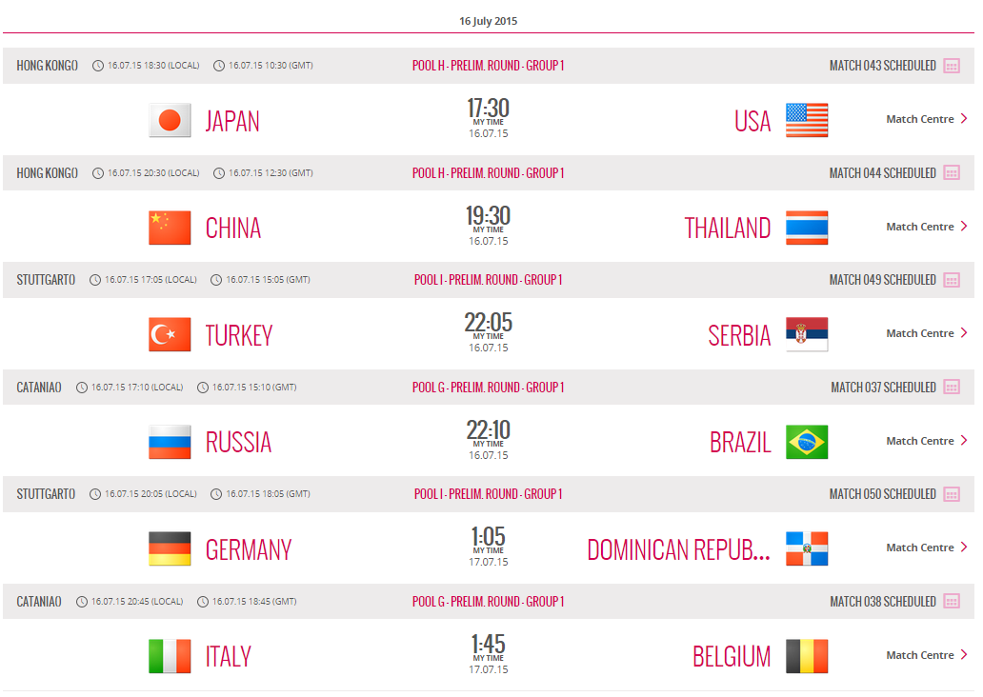
Task: Click Pool G label for Match 038
Action: (x=488, y=602)
